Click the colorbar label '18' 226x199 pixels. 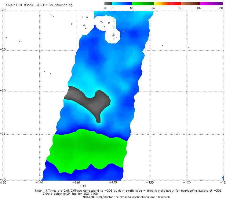tap(131, 8)
